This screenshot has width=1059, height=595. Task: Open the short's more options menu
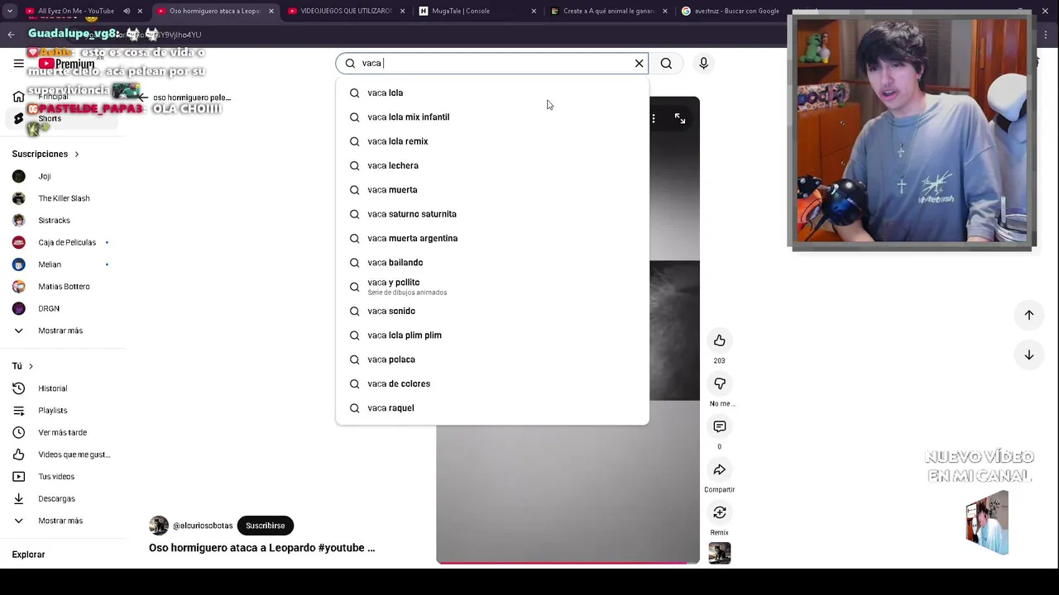[x=654, y=118]
